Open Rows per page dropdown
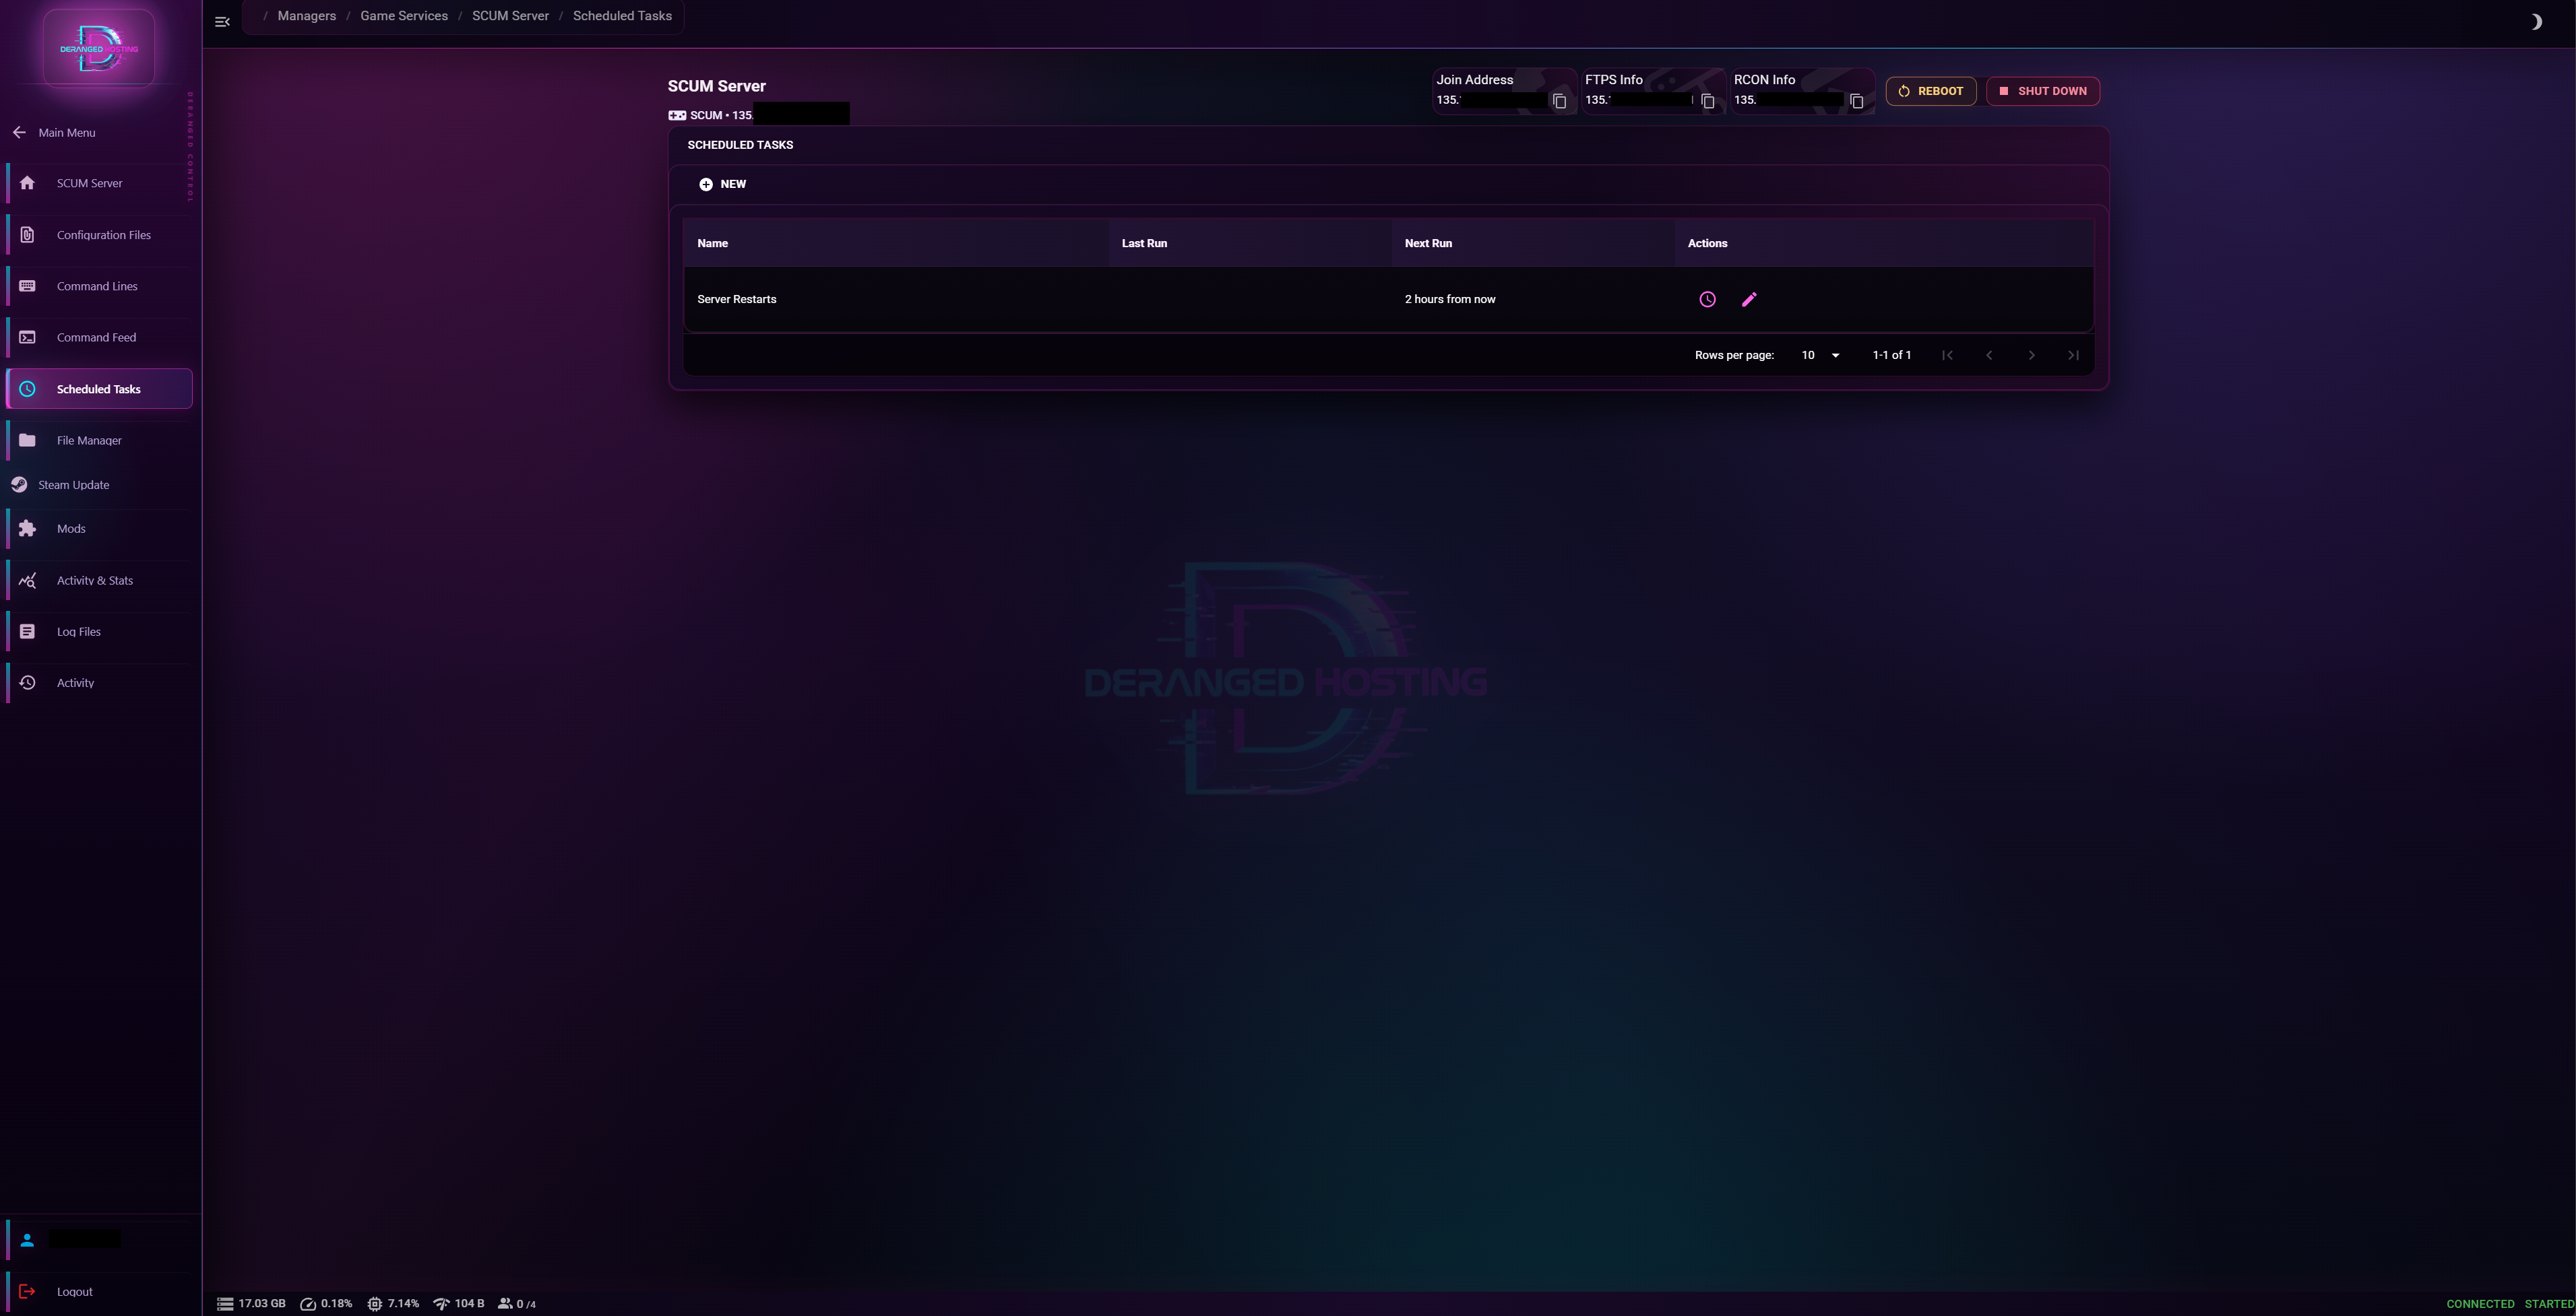Screen dimensions: 2576x1316 1820,356
